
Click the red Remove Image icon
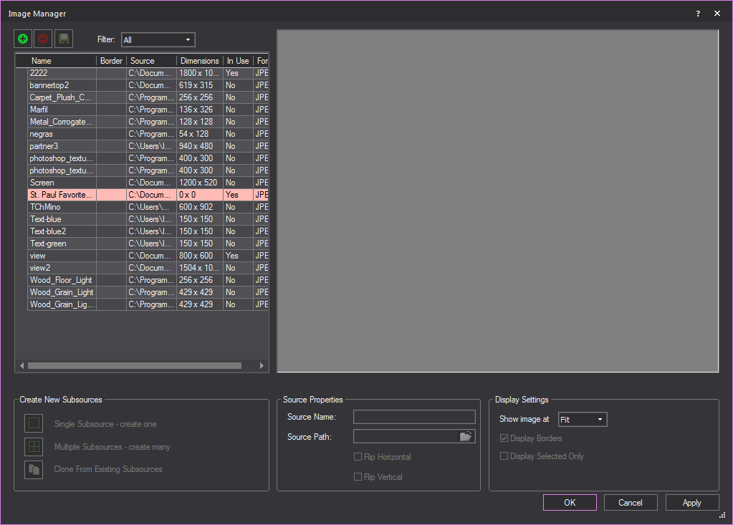(x=42, y=38)
